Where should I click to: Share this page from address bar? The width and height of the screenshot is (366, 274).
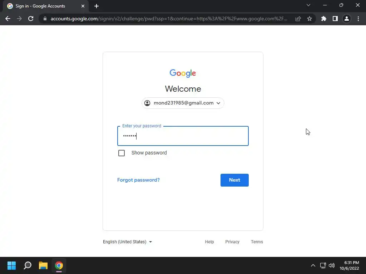(x=298, y=19)
